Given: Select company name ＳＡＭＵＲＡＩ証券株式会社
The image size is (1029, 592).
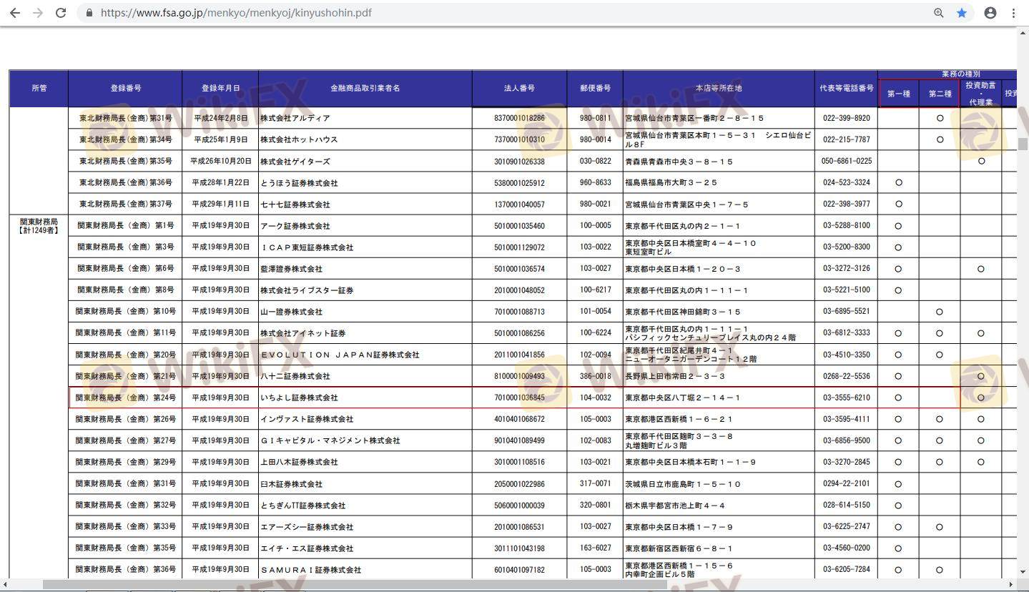Looking at the screenshot, I should (310, 570).
